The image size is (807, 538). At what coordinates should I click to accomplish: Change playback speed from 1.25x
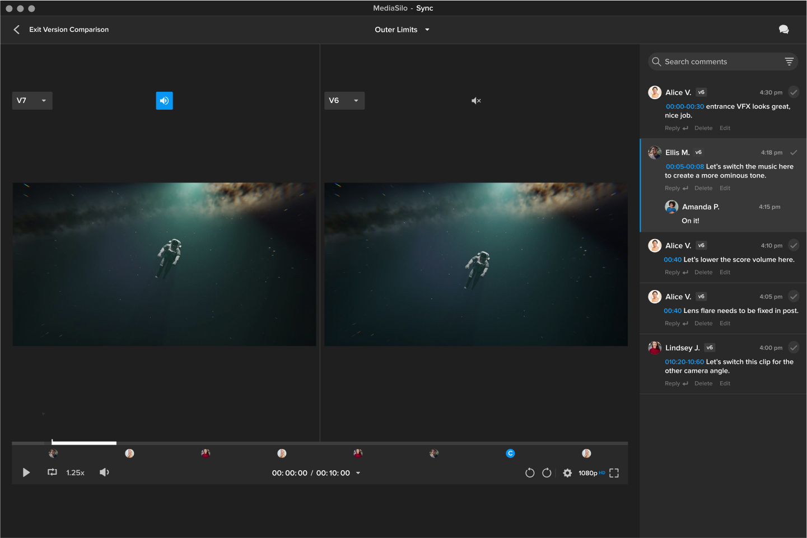(75, 472)
